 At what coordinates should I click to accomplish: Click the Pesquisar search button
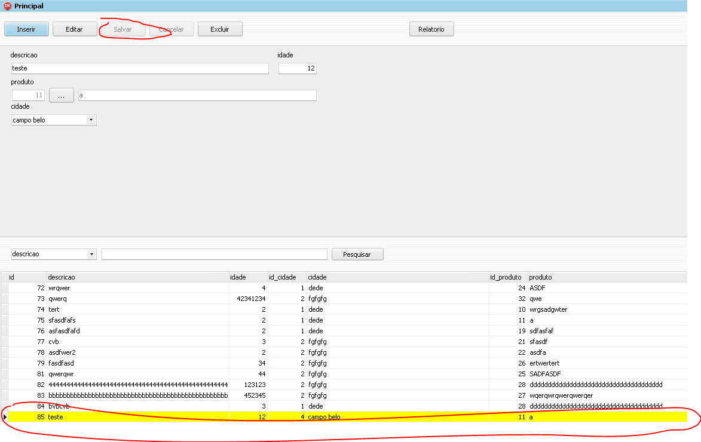click(x=357, y=254)
